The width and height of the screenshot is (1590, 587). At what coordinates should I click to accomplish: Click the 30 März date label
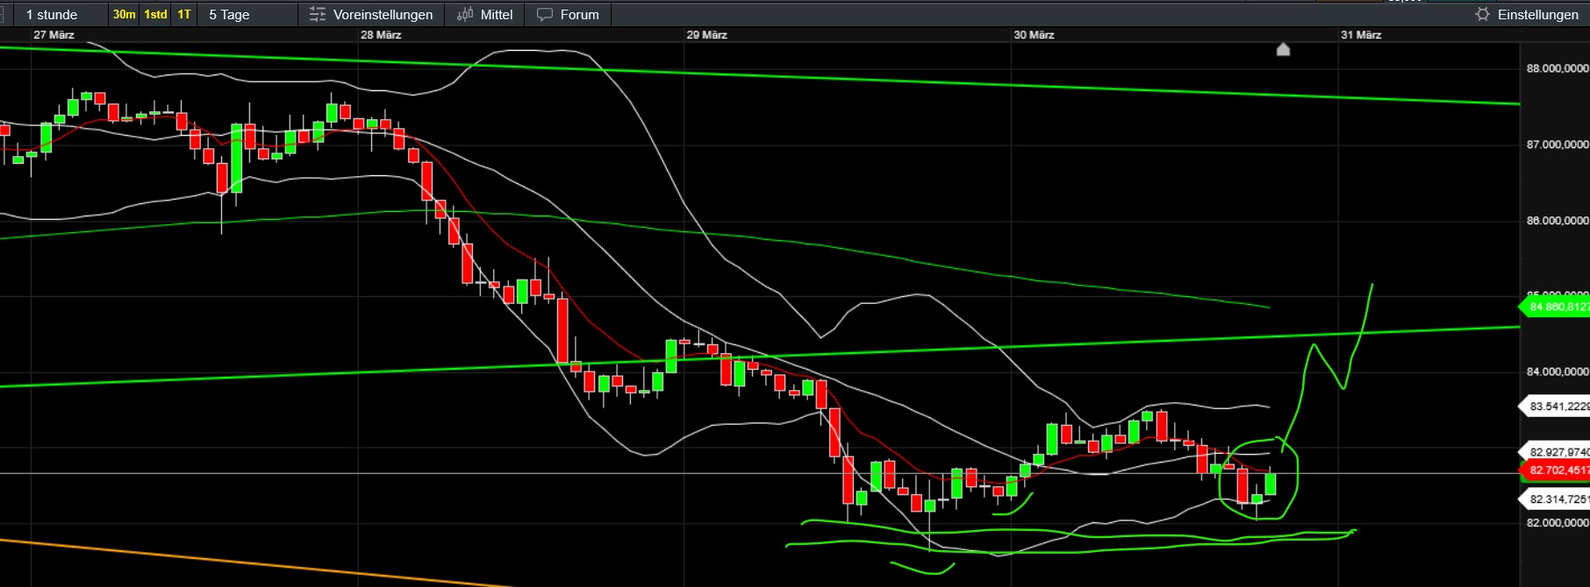[x=1034, y=35]
